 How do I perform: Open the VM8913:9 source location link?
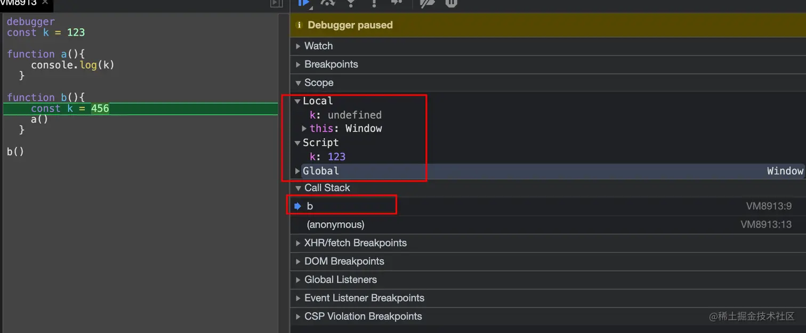pos(769,206)
